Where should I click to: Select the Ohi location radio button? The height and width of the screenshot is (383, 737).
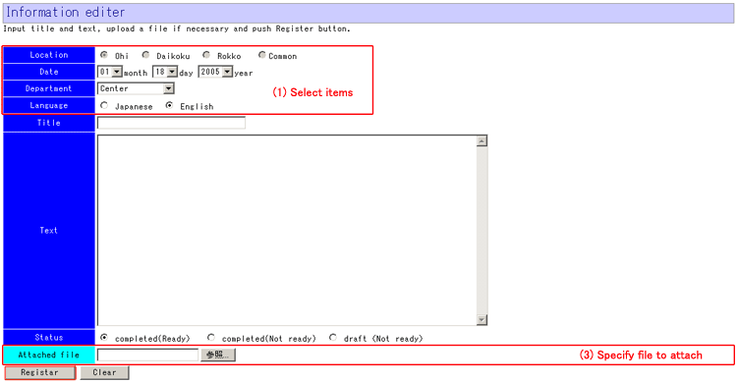[104, 55]
